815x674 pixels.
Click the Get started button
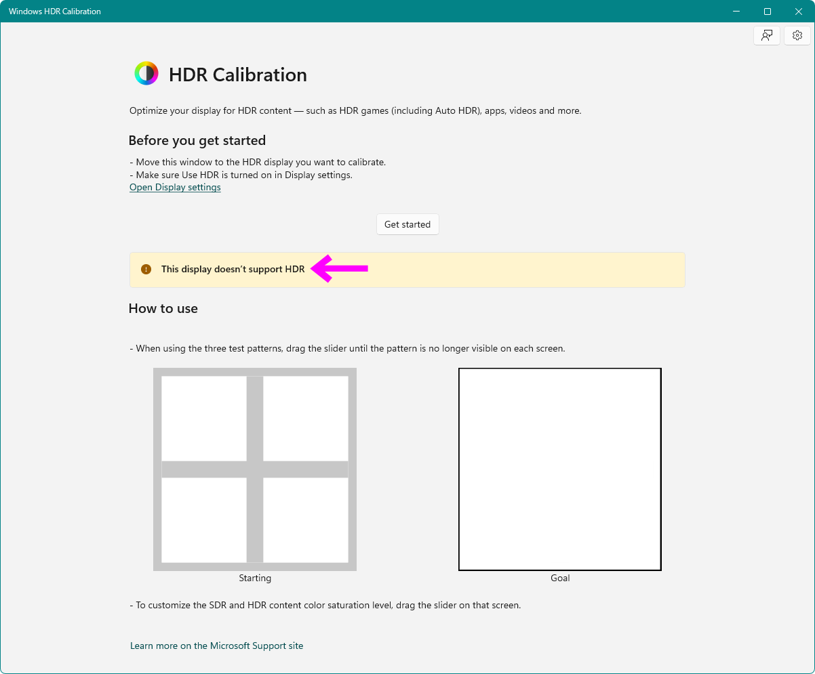(x=407, y=224)
